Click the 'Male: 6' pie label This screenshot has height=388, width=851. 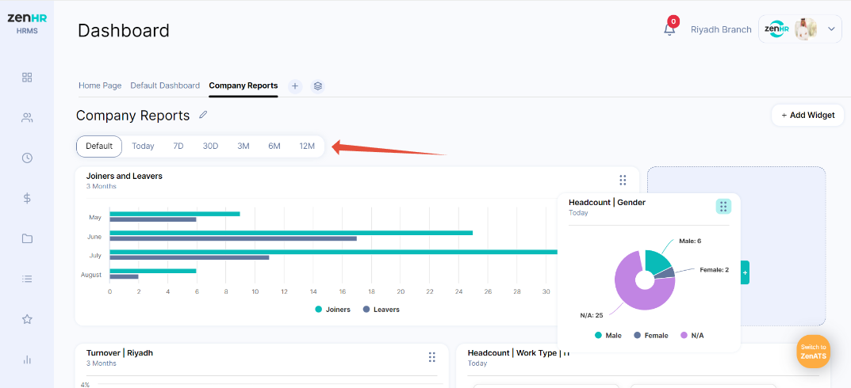690,241
